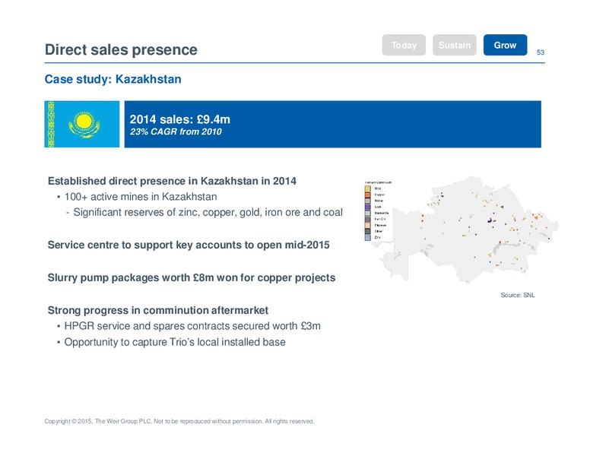
Task: Click the page number 53
Action: pyautogui.click(x=541, y=52)
